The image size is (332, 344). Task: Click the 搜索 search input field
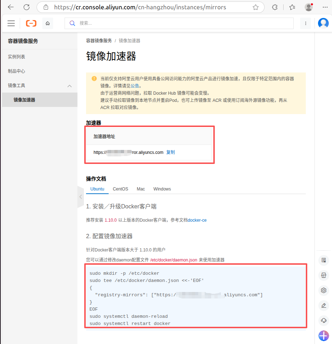point(179,23)
